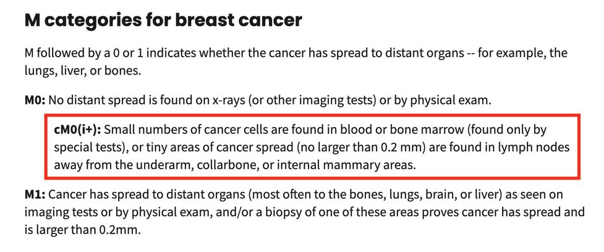Click "lungs, liver, or bones" in the intro

[83, 72]
